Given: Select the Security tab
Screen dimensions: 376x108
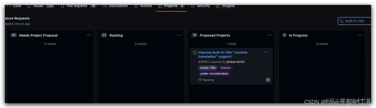Looking at the screenshot, I should (x=200, y=6).
